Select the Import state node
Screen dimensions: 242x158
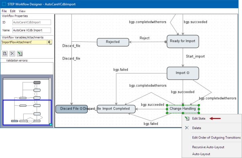click(183, 73)
